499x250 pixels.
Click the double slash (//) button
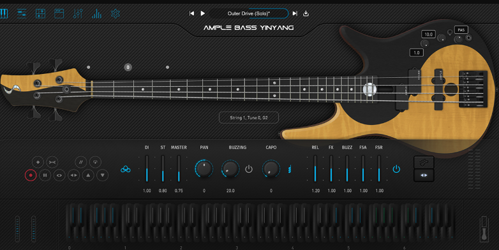coord(81,162)
